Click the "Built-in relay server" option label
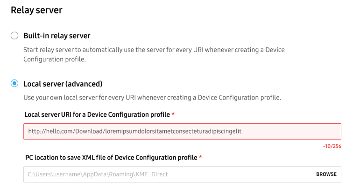 point(57,36)
